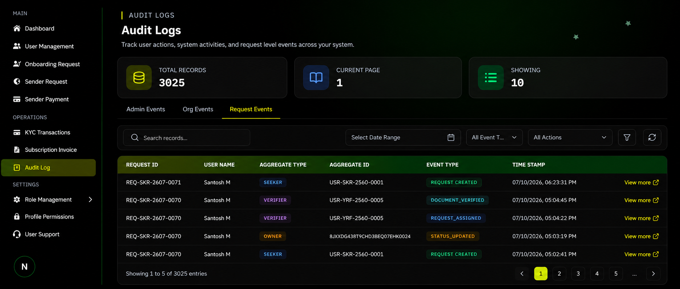Screen dimensions: 680x289
Task: Click external-link icon for 05:02:41 PM row
Action: point(656,254)
